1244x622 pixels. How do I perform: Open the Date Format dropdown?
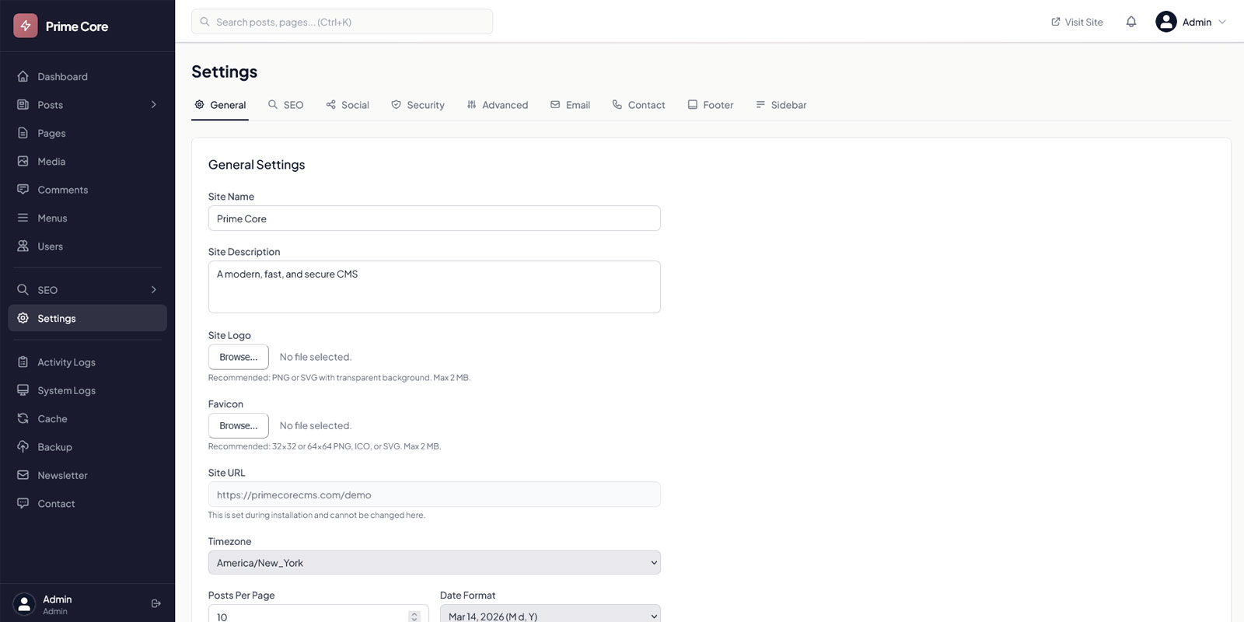click(x=550, y=616)
